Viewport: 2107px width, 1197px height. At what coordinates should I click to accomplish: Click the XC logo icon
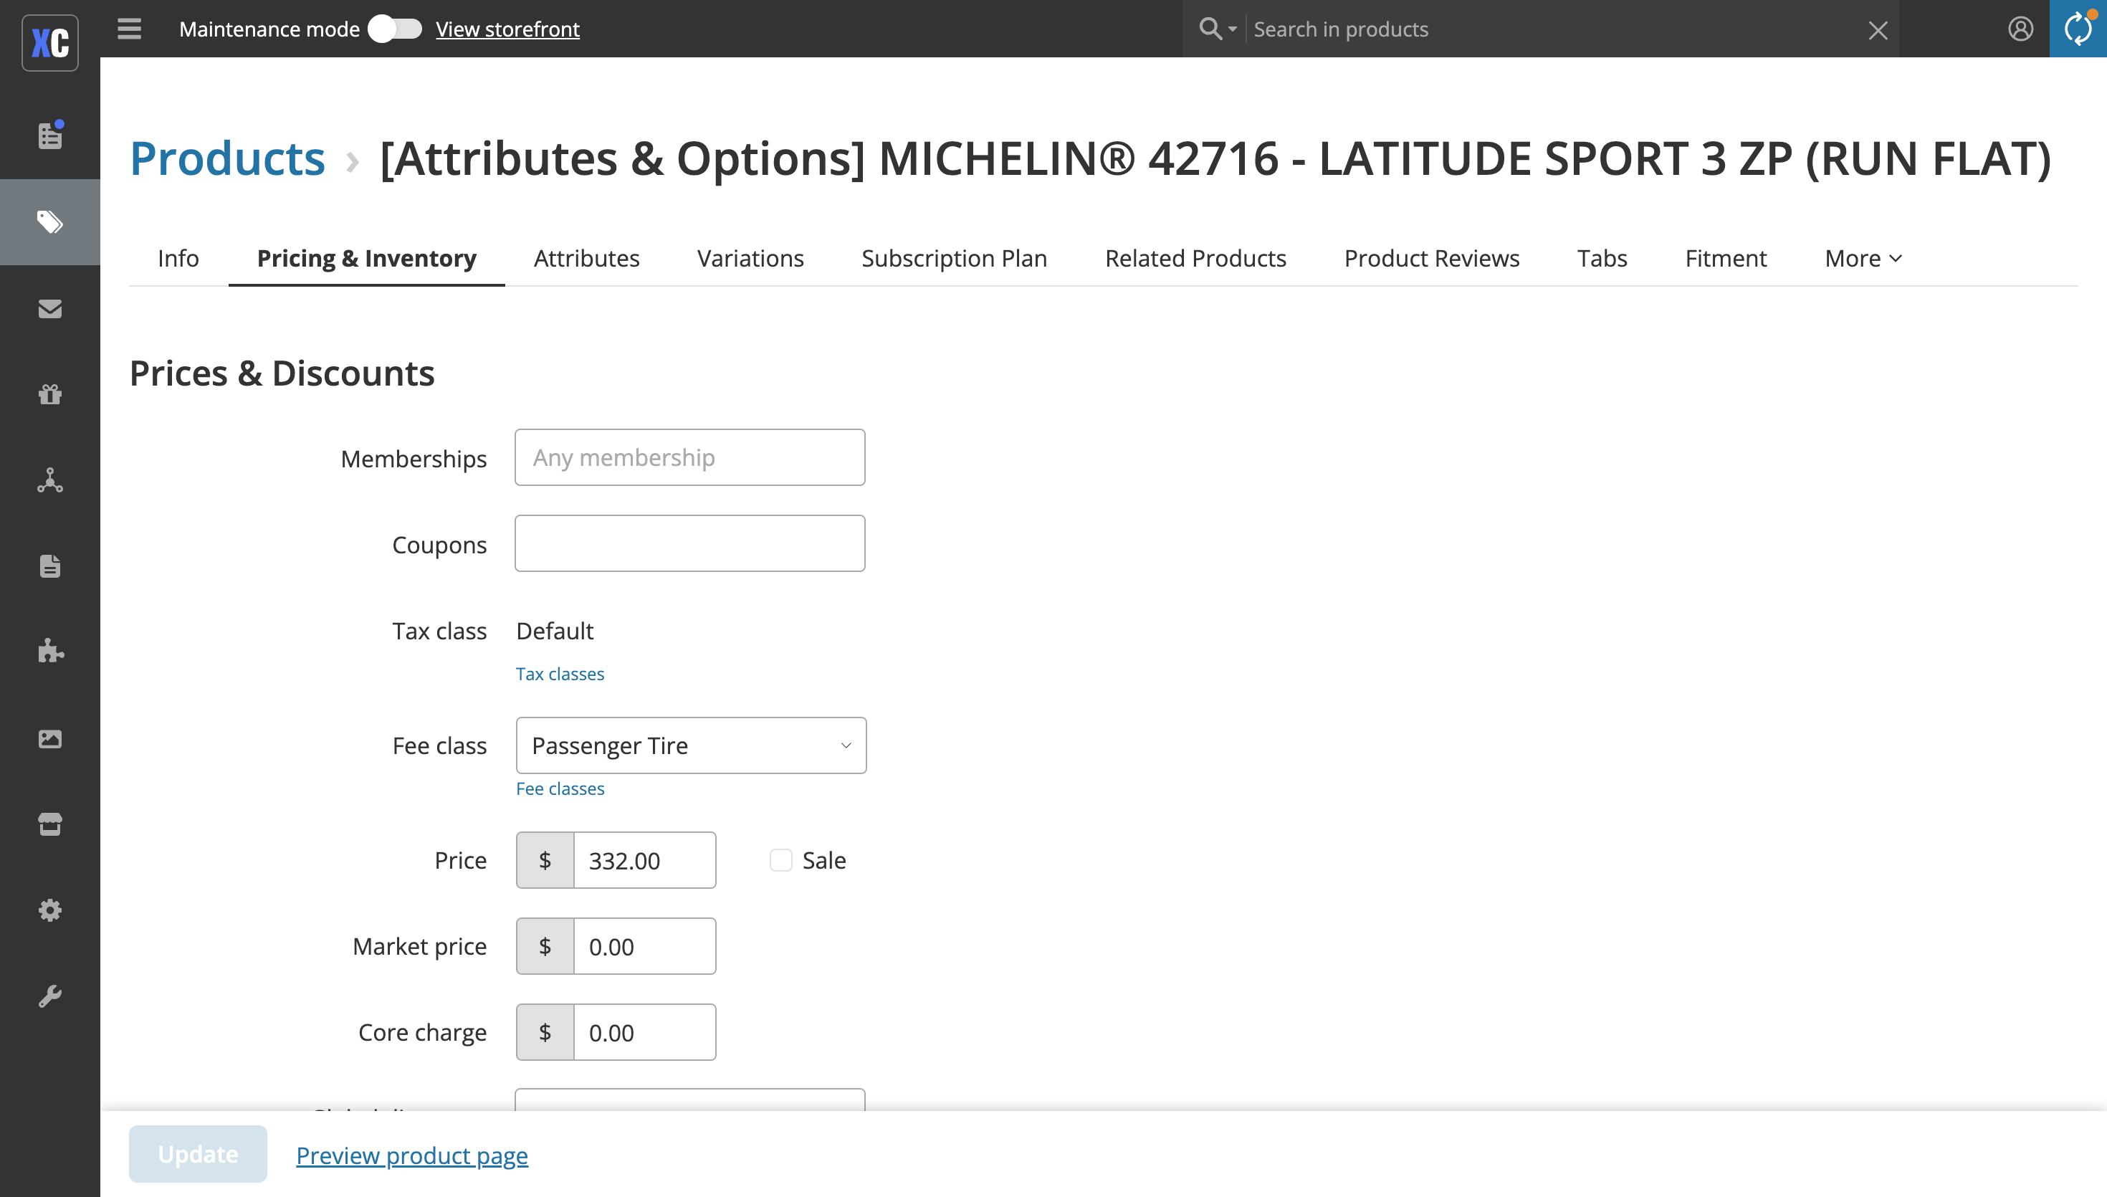click(50, 42)
